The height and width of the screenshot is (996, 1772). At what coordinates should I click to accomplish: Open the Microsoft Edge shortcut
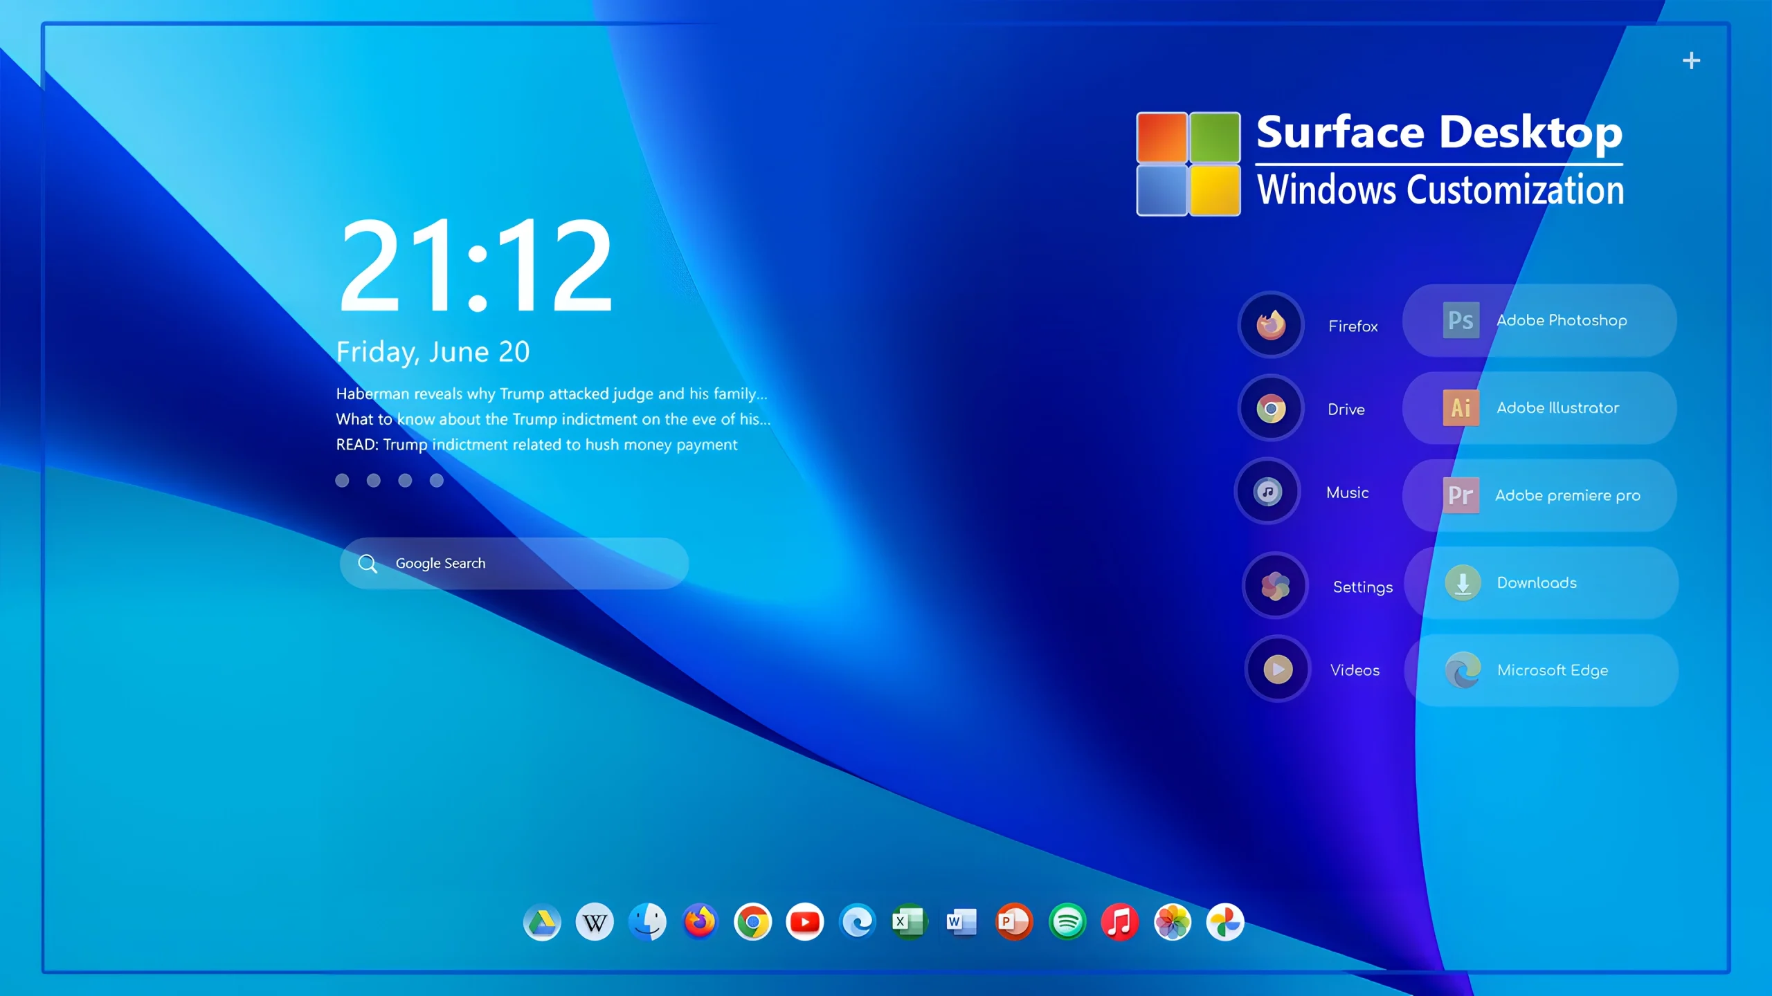pyautogui.click(x=1541, y=670)
